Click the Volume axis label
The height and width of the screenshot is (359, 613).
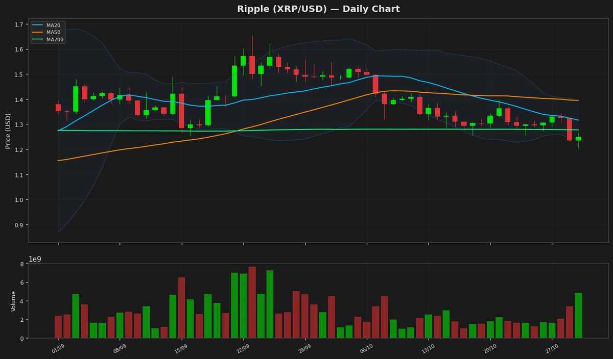[14, 301]
